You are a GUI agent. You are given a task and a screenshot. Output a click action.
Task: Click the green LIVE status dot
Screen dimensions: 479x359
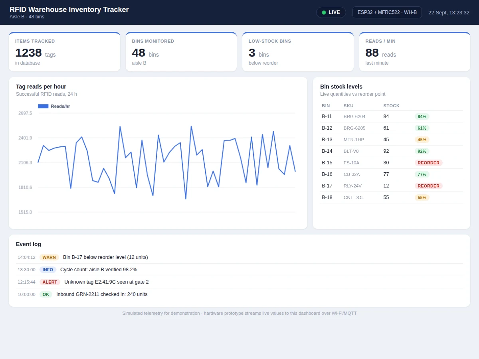324,12
